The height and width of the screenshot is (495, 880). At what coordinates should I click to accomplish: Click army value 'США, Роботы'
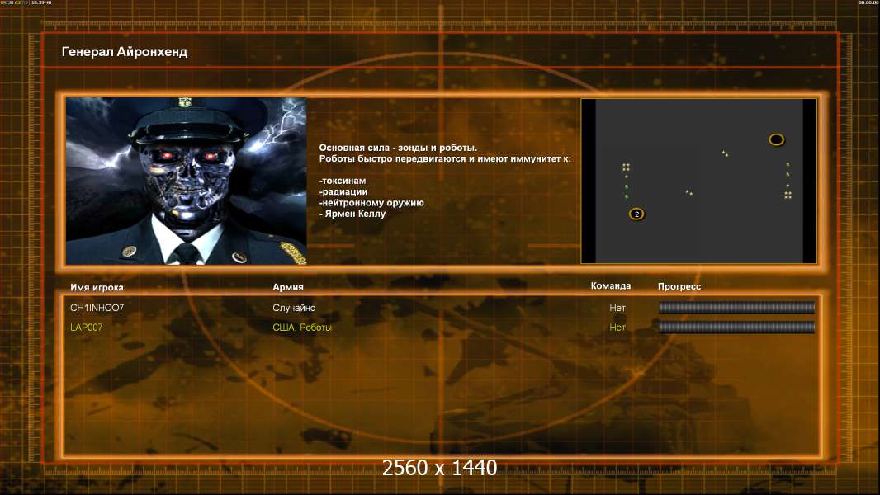tap(302, 328)
